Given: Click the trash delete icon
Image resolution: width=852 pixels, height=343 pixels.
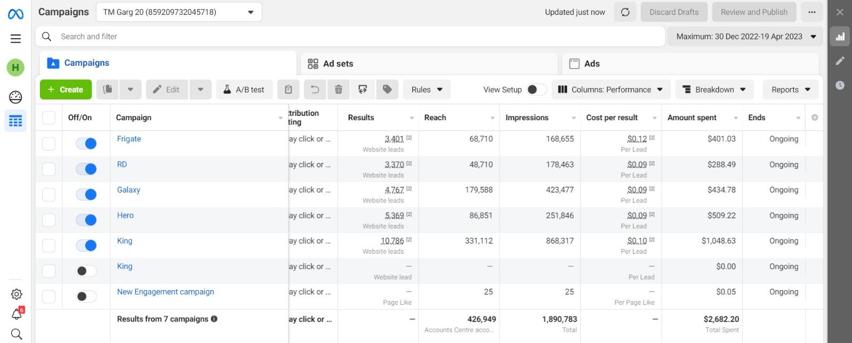Looking at the screenshot, I should coord(338,89).
